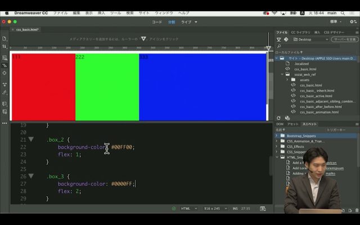Expand the Bootstrap_Snippets folder
Image resolution: width=360 pixels, height=225 pixels.
(x=277, y=136)
